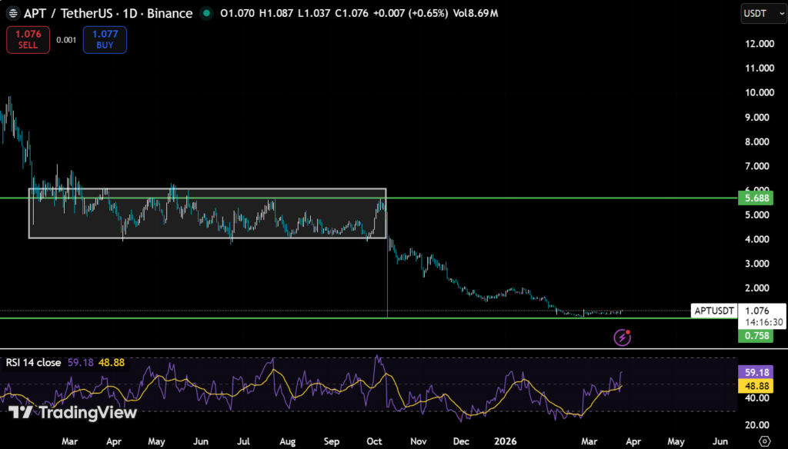
Task: Click the Vol 8.69M value in the legend
Action: tap(476, 13)
